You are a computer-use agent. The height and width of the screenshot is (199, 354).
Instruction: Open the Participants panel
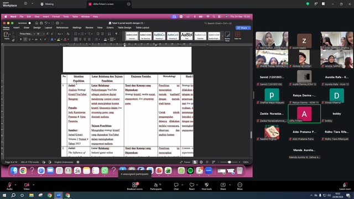pos(156,186)
